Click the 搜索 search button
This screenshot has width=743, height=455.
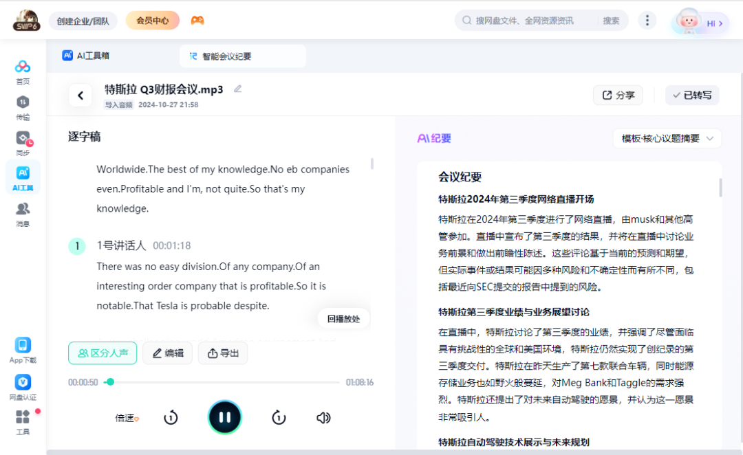611,21
